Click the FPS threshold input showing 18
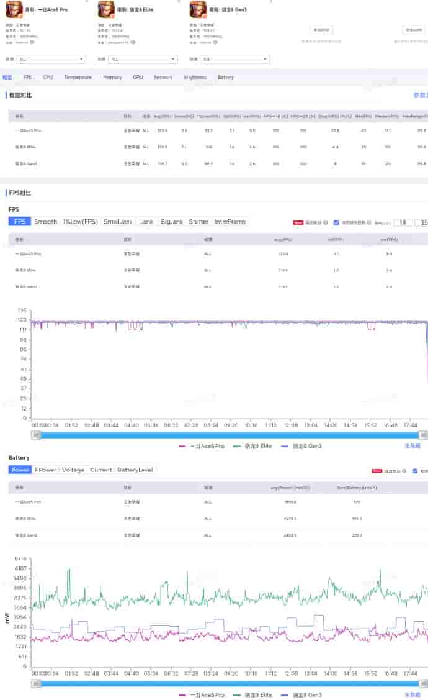Viewport: 428px width, 700px height. pyautogui.click(x=403, y=222)
